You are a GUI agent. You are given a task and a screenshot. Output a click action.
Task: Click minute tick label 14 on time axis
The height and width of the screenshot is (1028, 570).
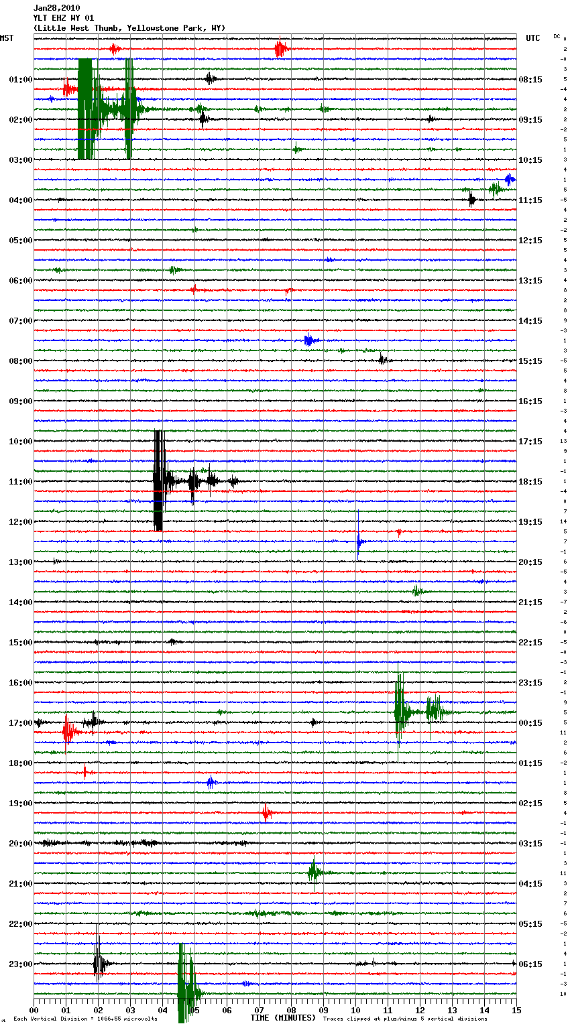[x=484, y=1009]
